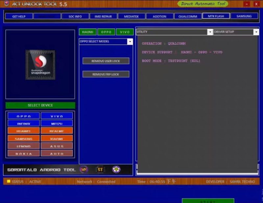Click the Network : Connected status text

coord(96,182)
